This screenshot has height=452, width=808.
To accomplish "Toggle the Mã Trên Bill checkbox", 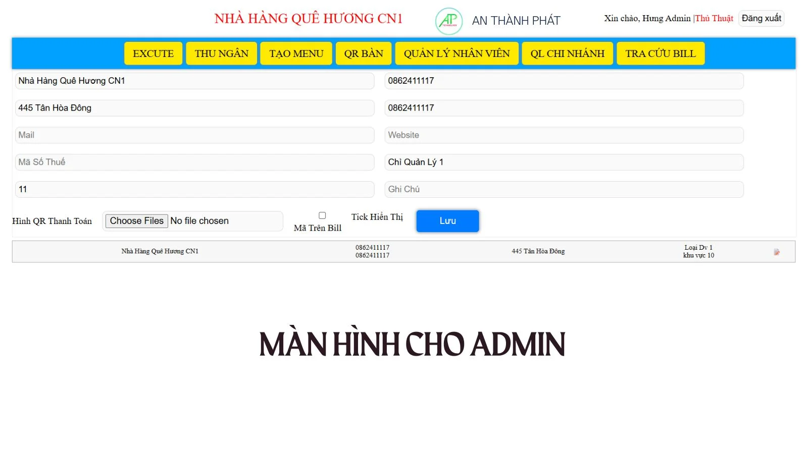I will 322,215.
